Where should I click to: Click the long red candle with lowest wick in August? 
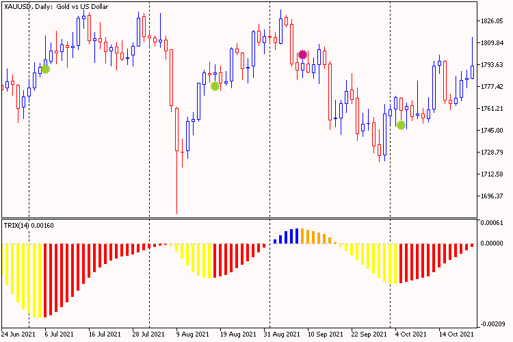[x=176, y=160]
